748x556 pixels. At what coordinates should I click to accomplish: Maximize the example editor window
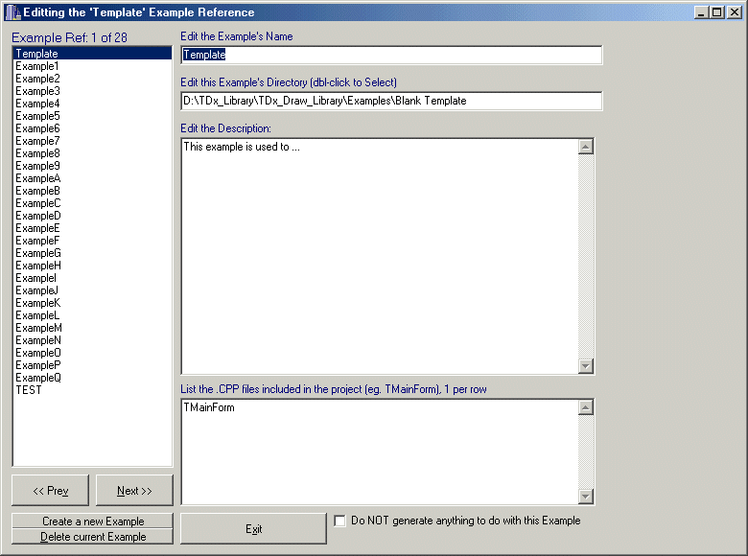coord(717,12)
